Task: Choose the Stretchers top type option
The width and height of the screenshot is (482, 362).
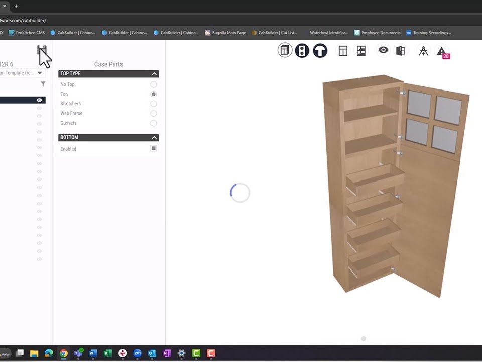Action: pos(153,104)
